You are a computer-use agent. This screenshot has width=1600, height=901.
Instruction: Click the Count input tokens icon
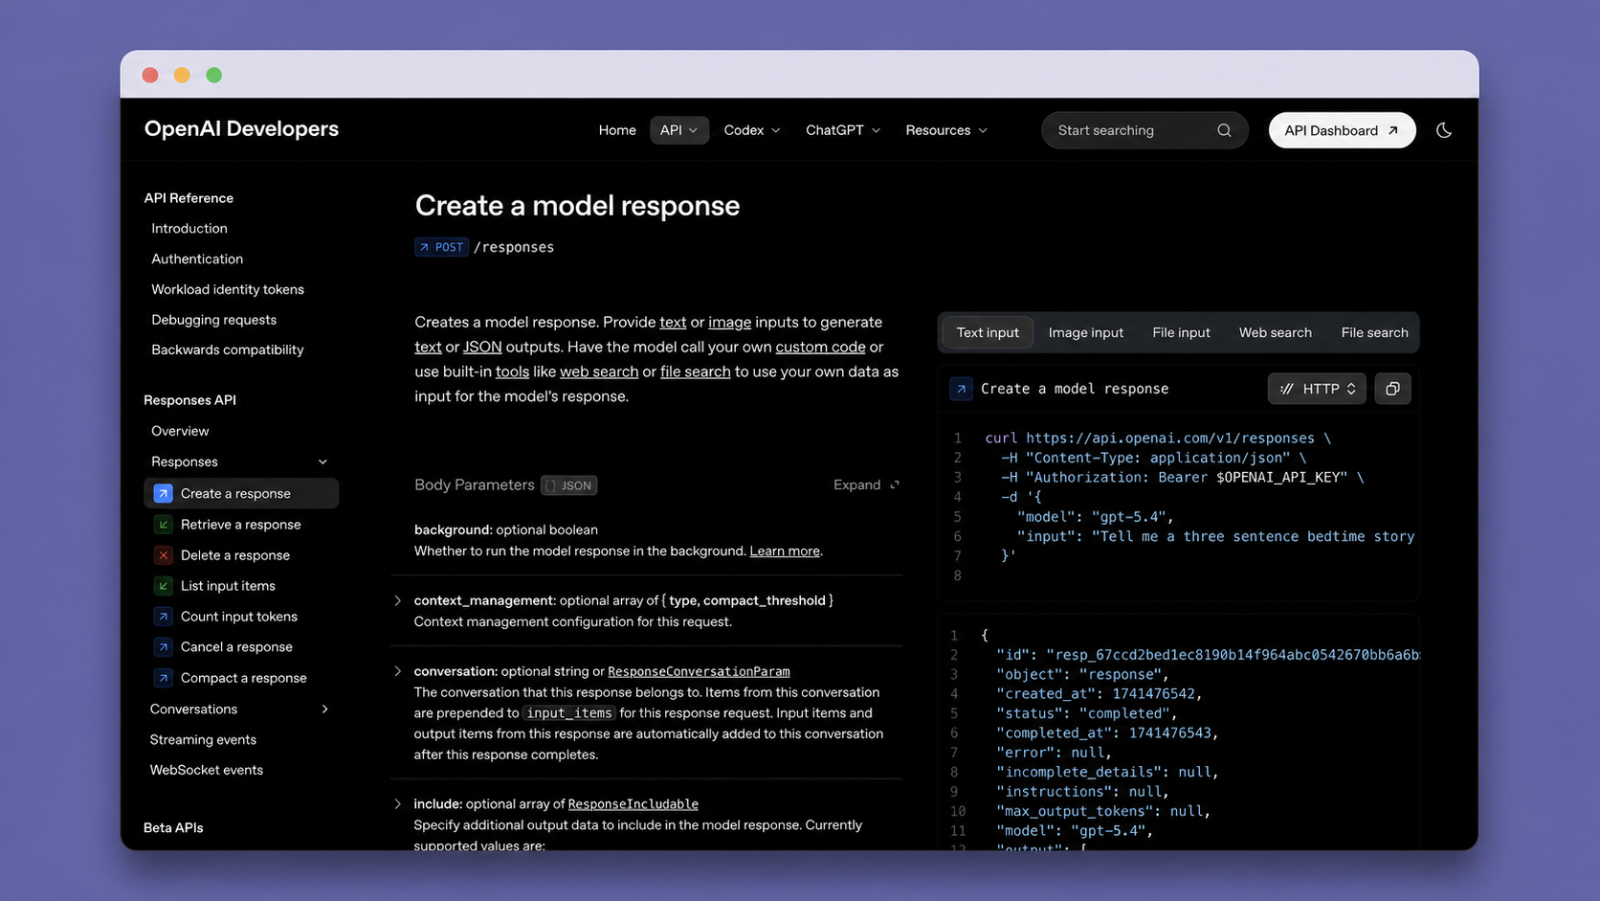coord(163,617)
